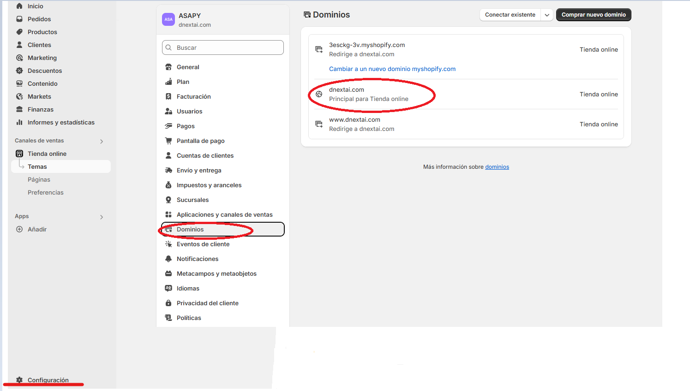Select the Dominios settings item
690x391 pixels.
click(x=223, y=229)
